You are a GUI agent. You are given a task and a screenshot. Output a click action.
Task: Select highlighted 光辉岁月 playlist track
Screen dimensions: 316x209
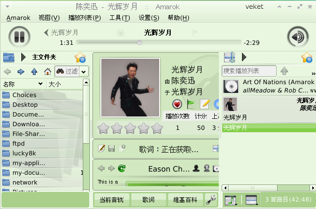269,128
